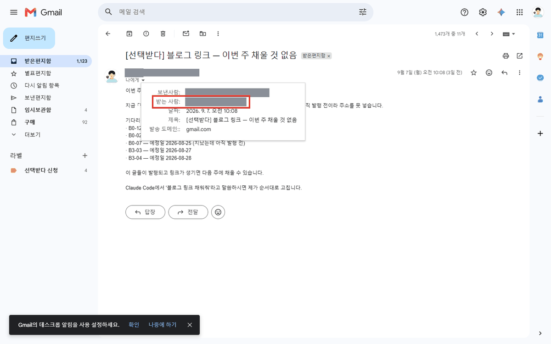Open the support help icon

[x=464, y=12]
